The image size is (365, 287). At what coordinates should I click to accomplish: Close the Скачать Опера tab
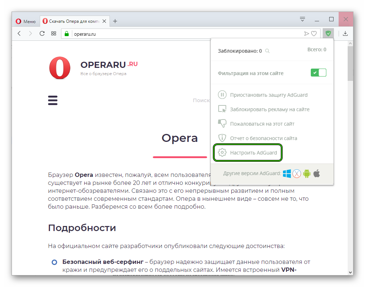pyautogui.click(x=104, y=21)
